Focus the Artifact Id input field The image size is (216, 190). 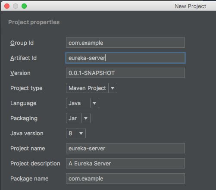pos(125,58)
